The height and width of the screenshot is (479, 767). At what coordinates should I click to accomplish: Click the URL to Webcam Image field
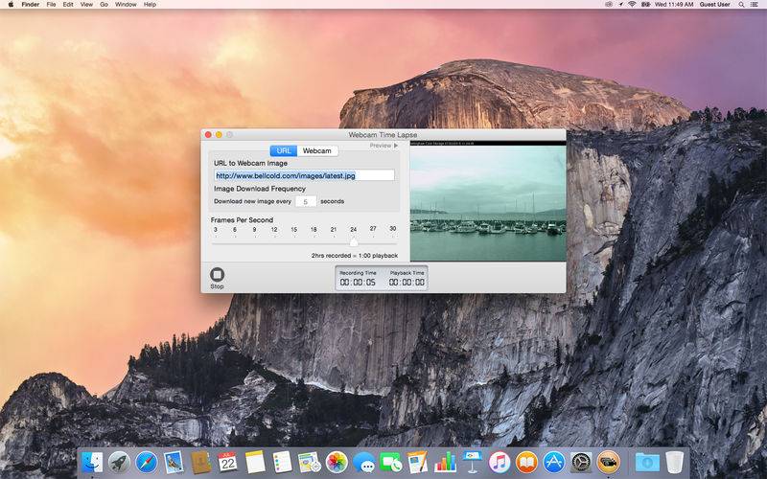tap(304, 175)
